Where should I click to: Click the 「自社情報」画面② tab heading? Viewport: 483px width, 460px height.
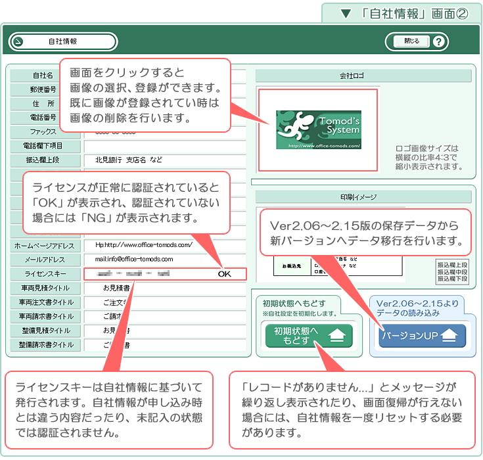coord(414,14)
